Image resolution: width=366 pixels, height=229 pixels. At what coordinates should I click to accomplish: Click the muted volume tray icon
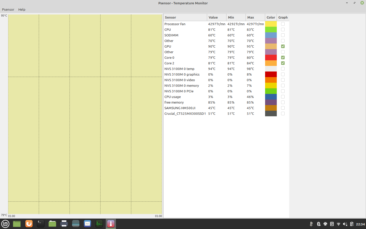(345, 224)
